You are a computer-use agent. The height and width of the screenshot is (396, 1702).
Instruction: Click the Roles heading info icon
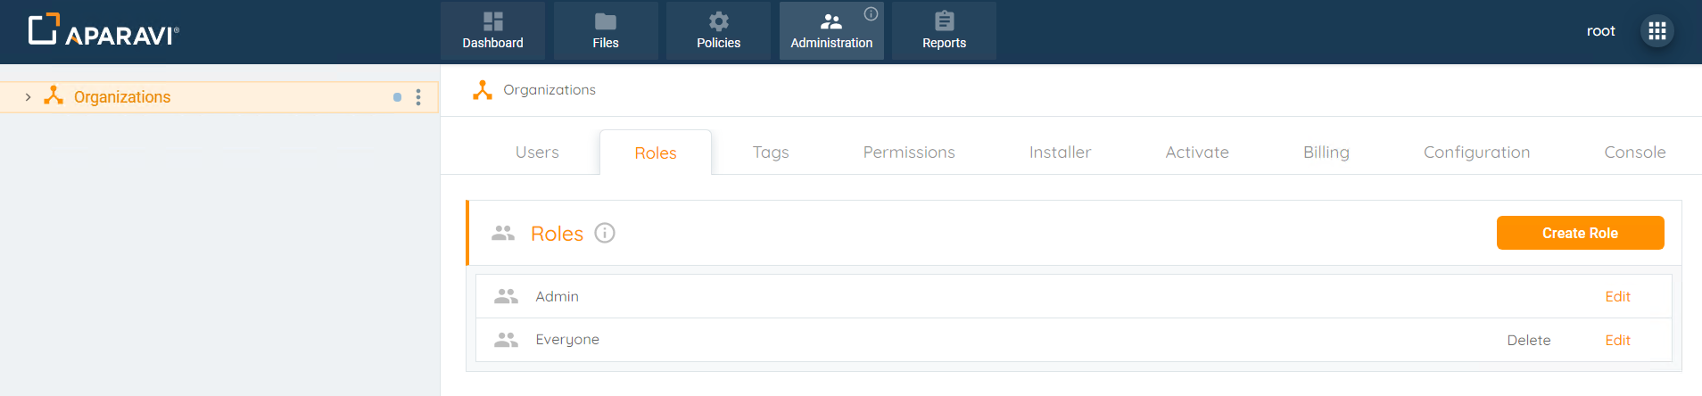(605, 233)
